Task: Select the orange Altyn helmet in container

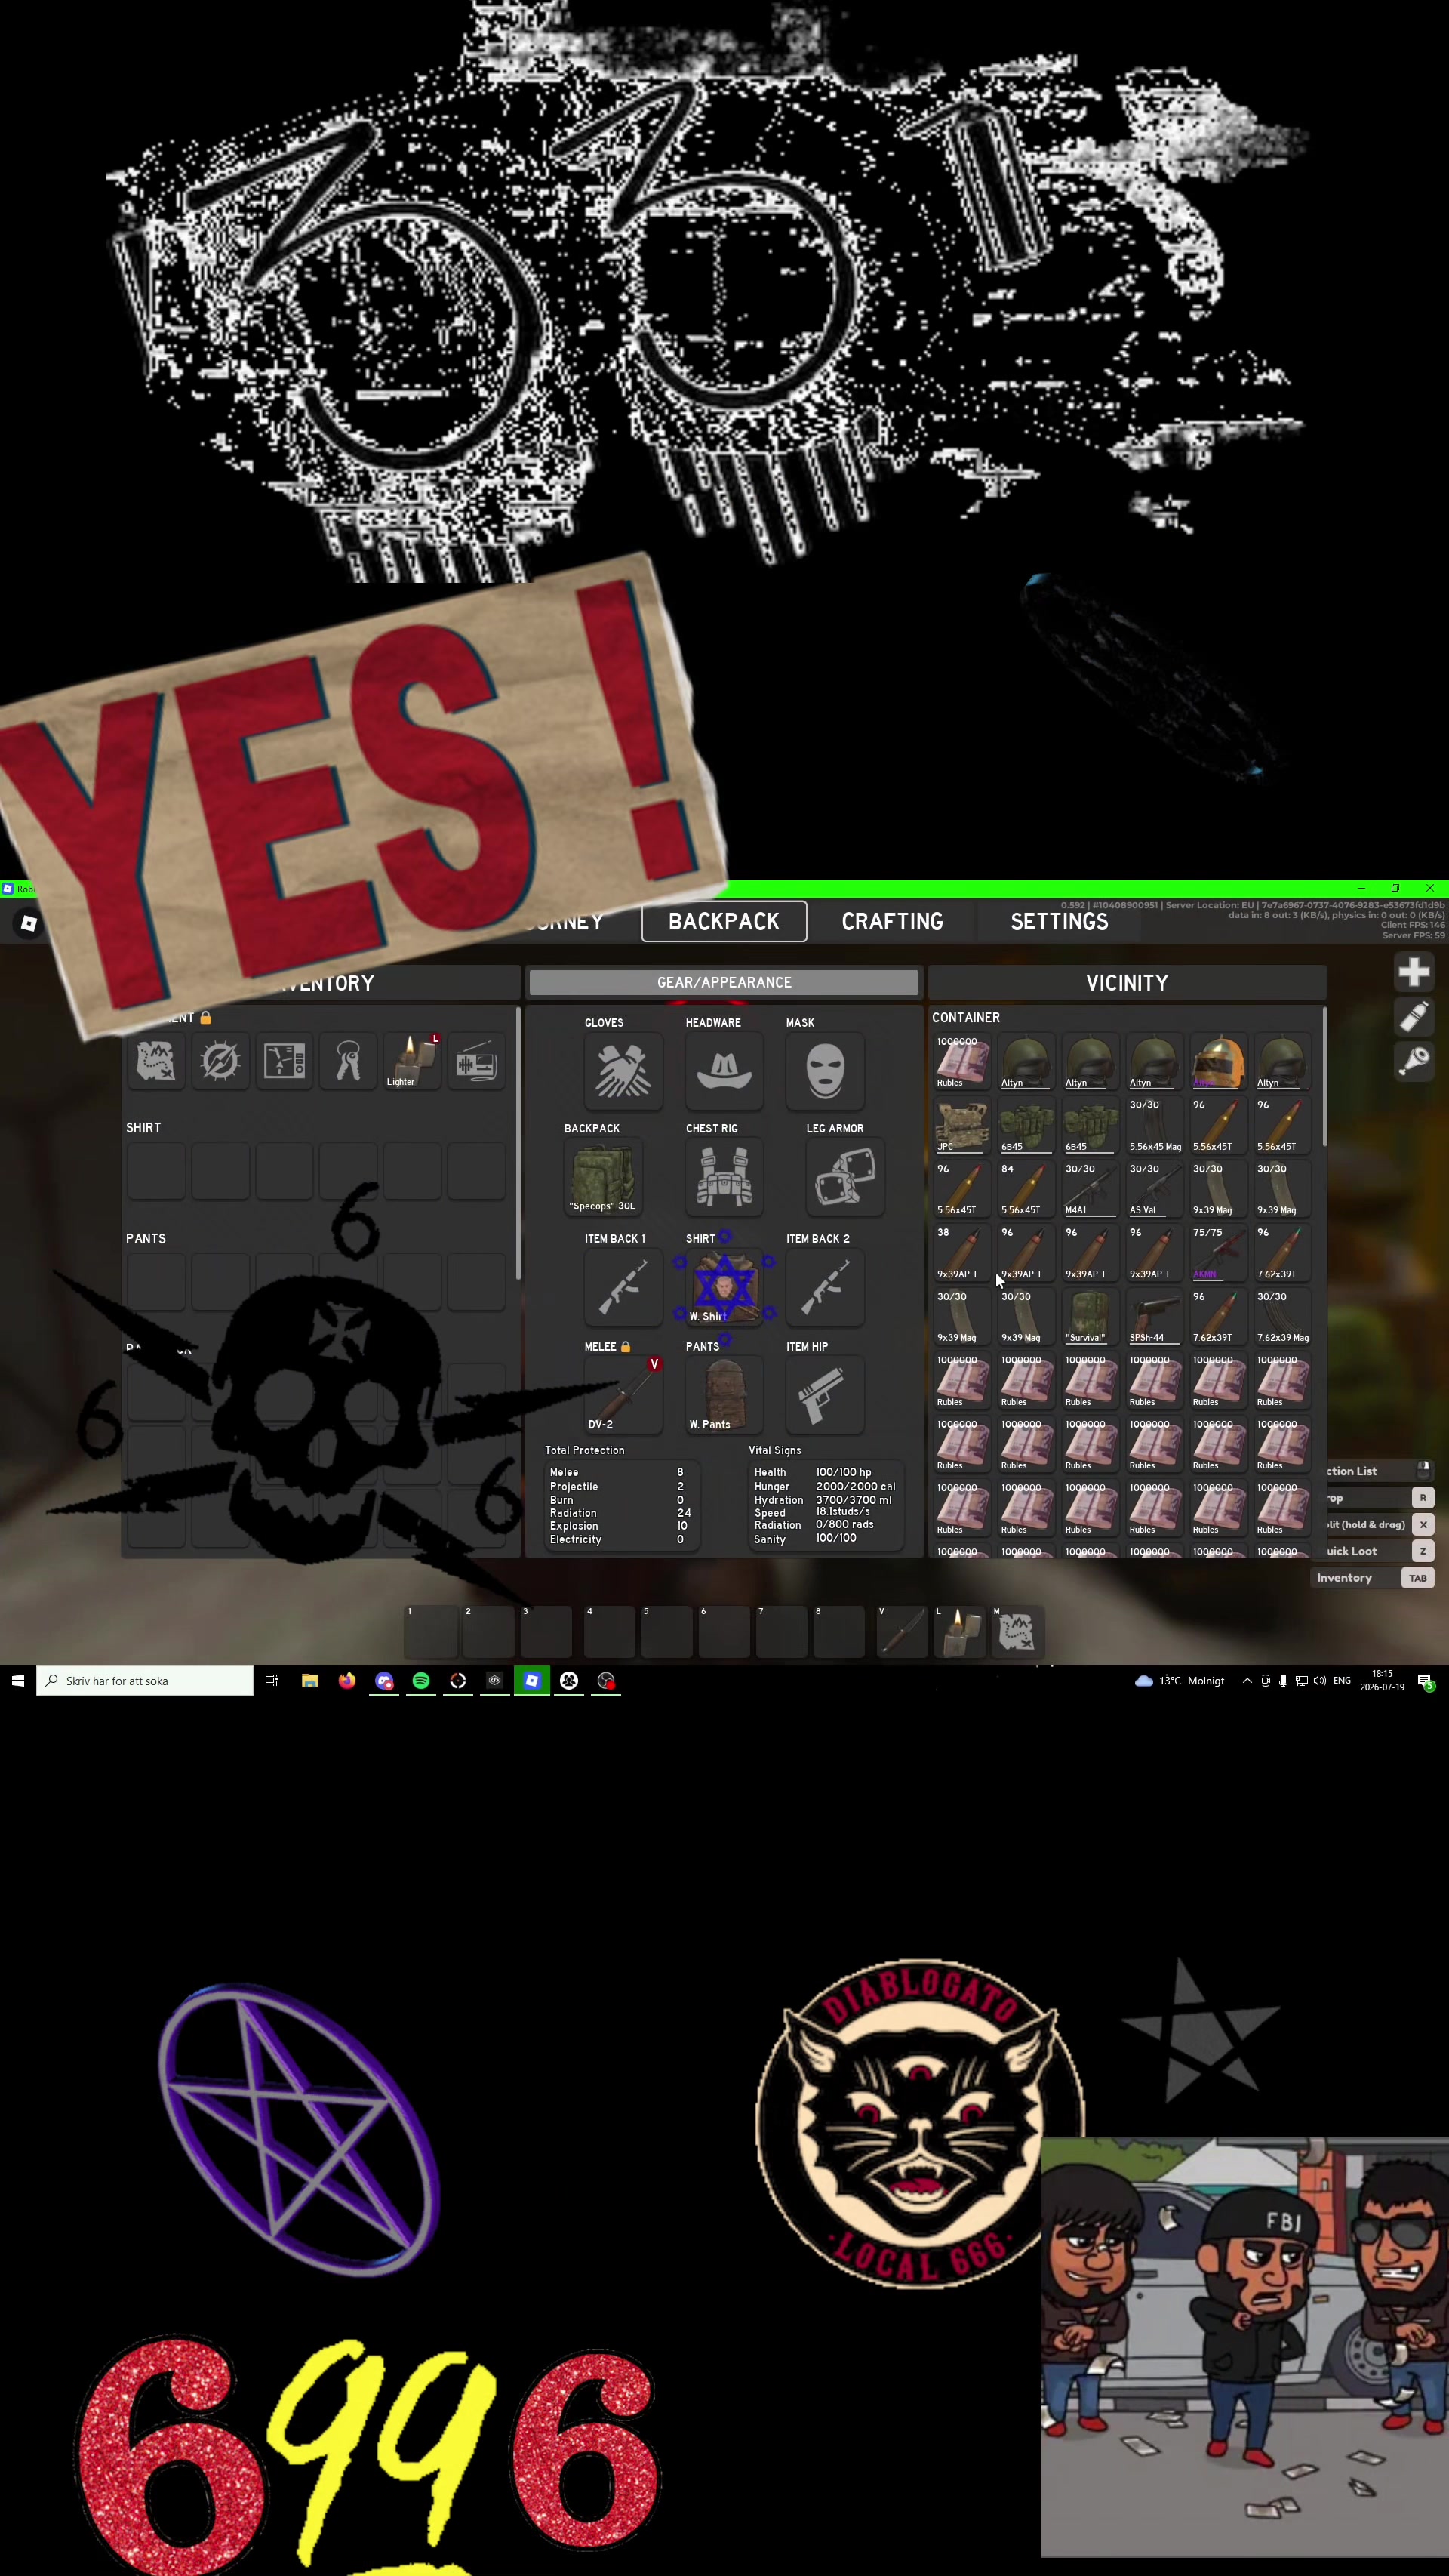Action: point(1218,1061)
